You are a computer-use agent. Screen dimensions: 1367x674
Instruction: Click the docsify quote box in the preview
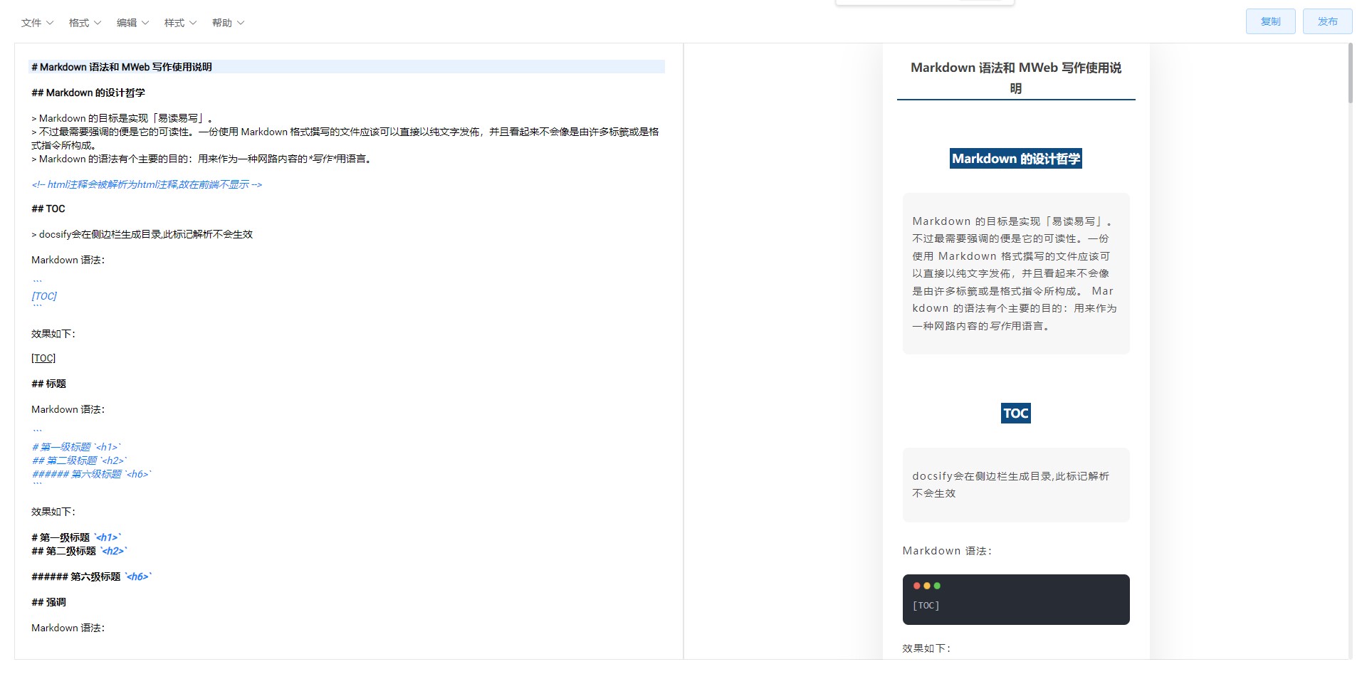click(x=1015, y=485)
